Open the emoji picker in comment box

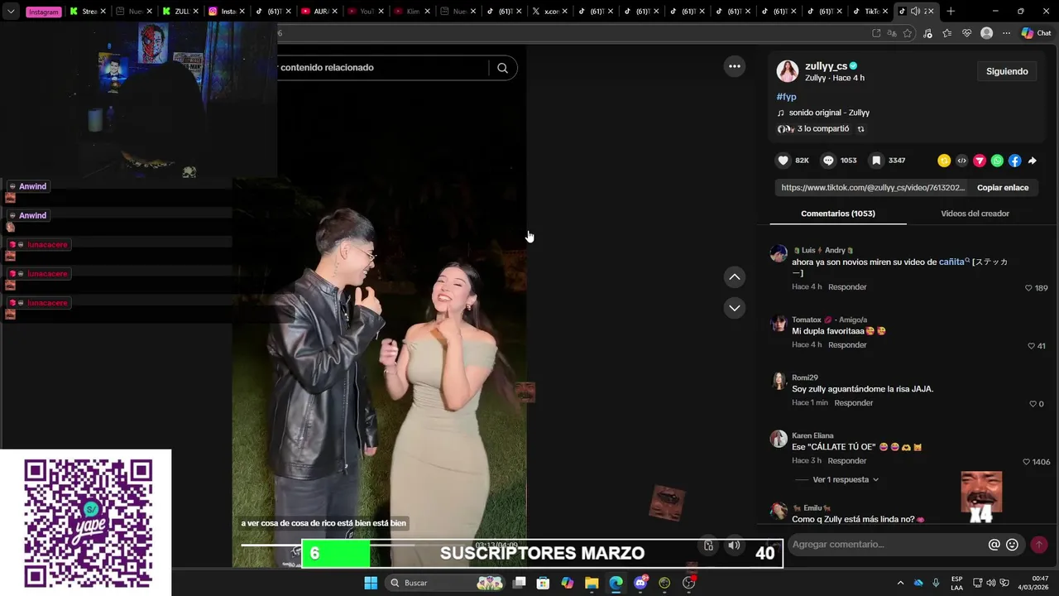point(1012,545)
